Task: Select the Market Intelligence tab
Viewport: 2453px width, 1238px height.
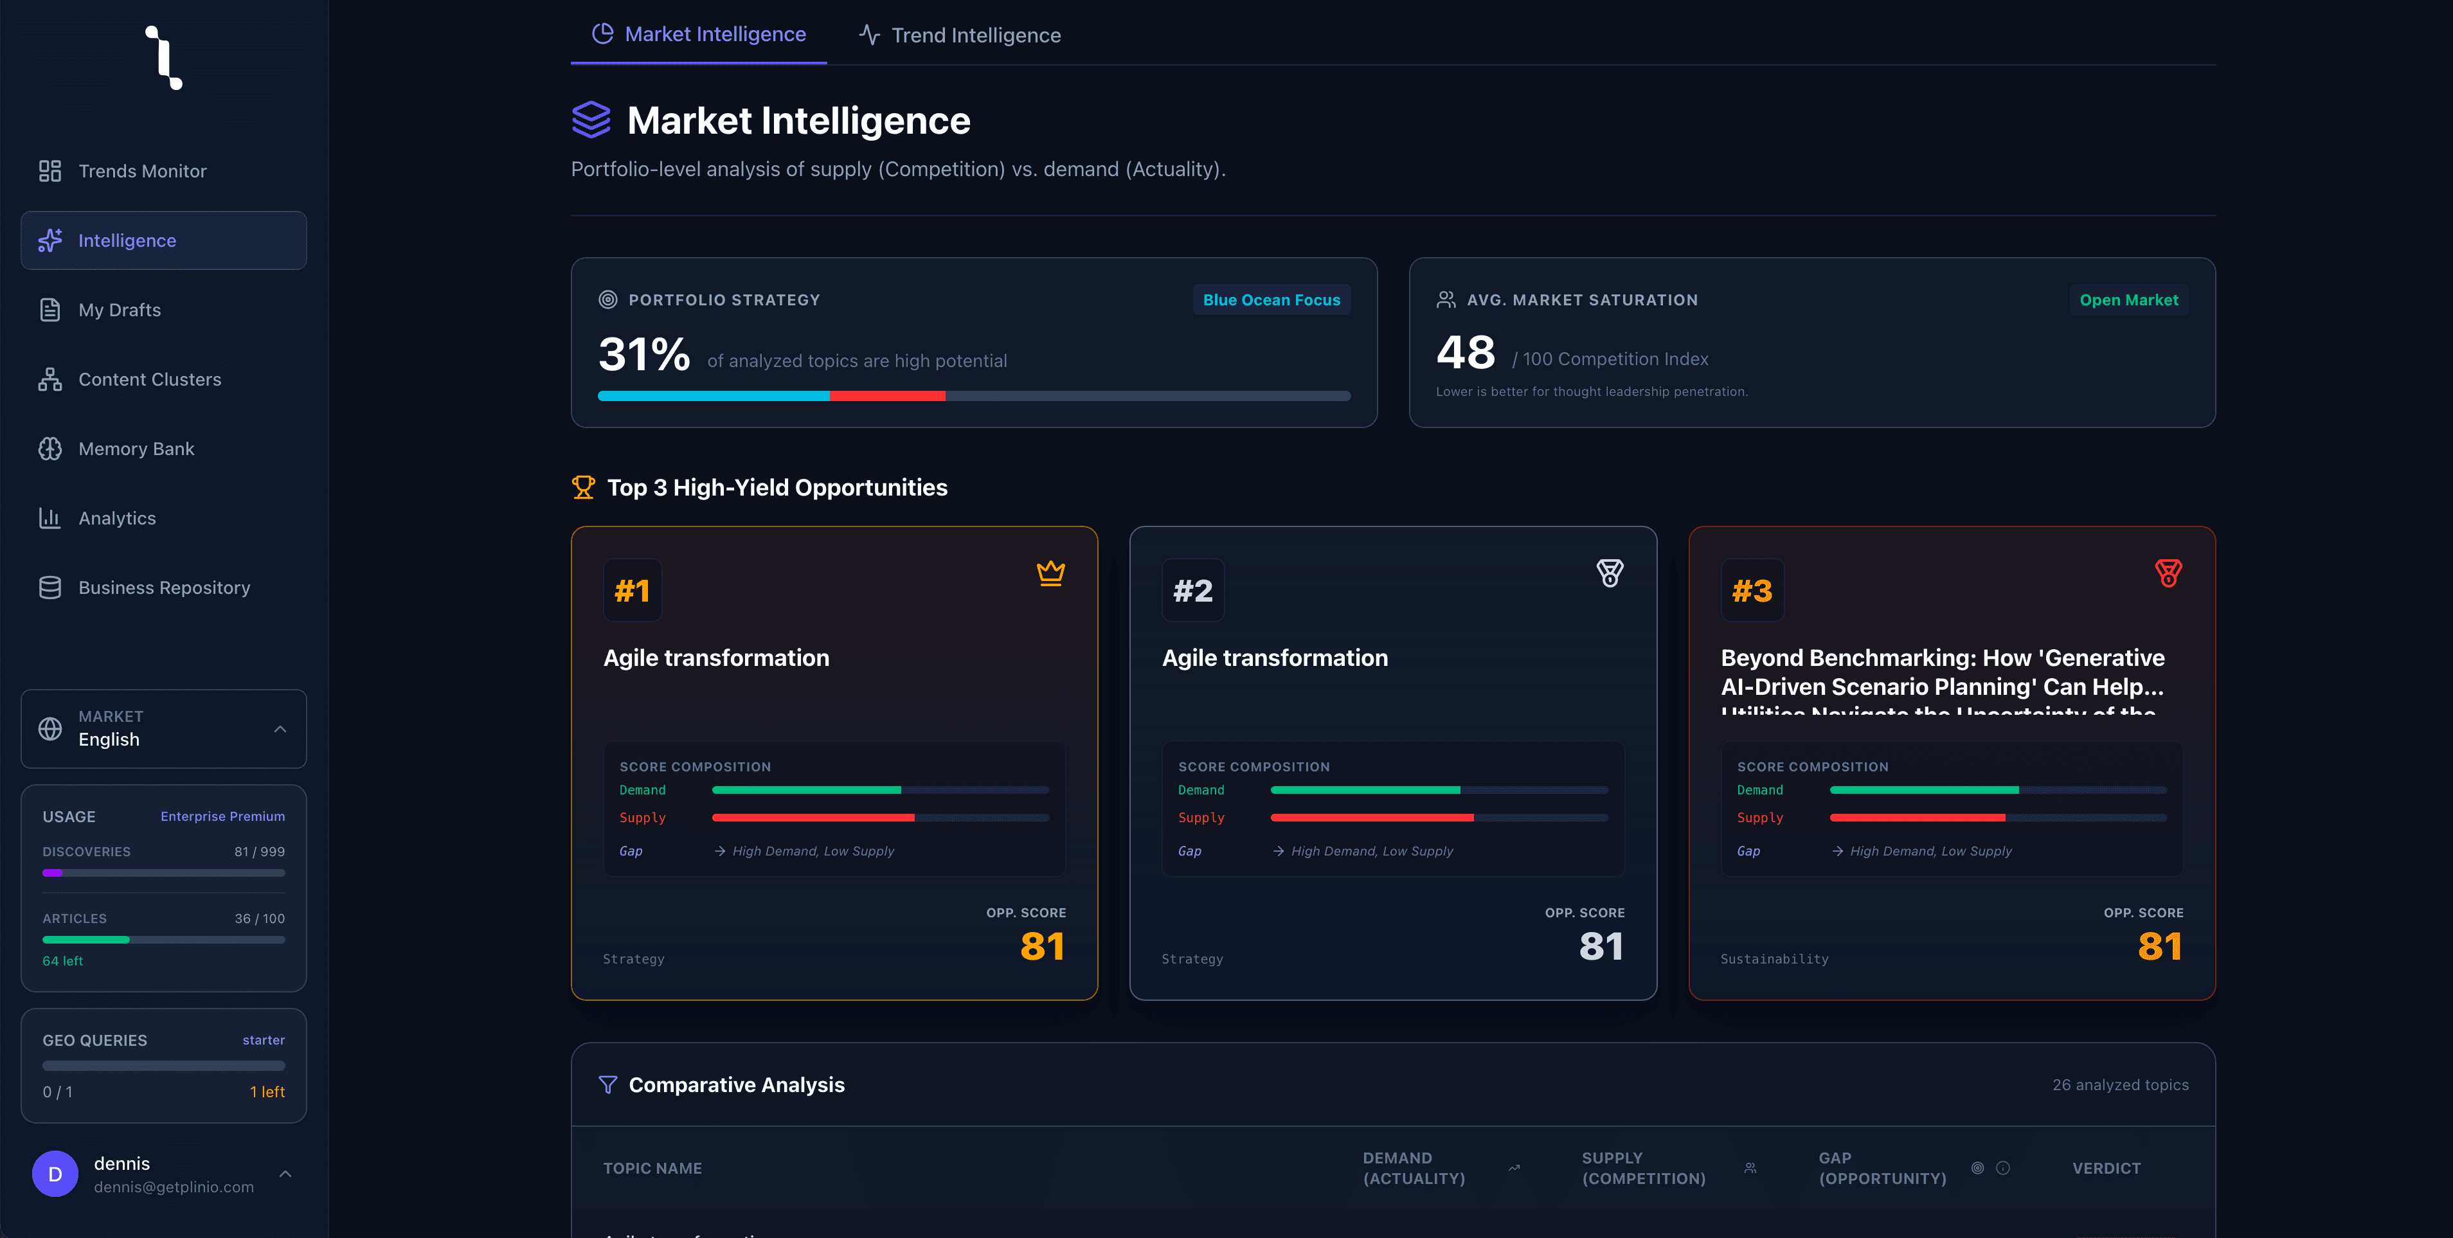Action: pyautogui.click(x=699, y=34)
